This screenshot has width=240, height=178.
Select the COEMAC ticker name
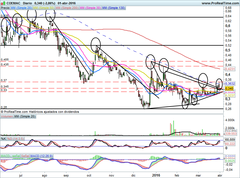pos(14,3)
